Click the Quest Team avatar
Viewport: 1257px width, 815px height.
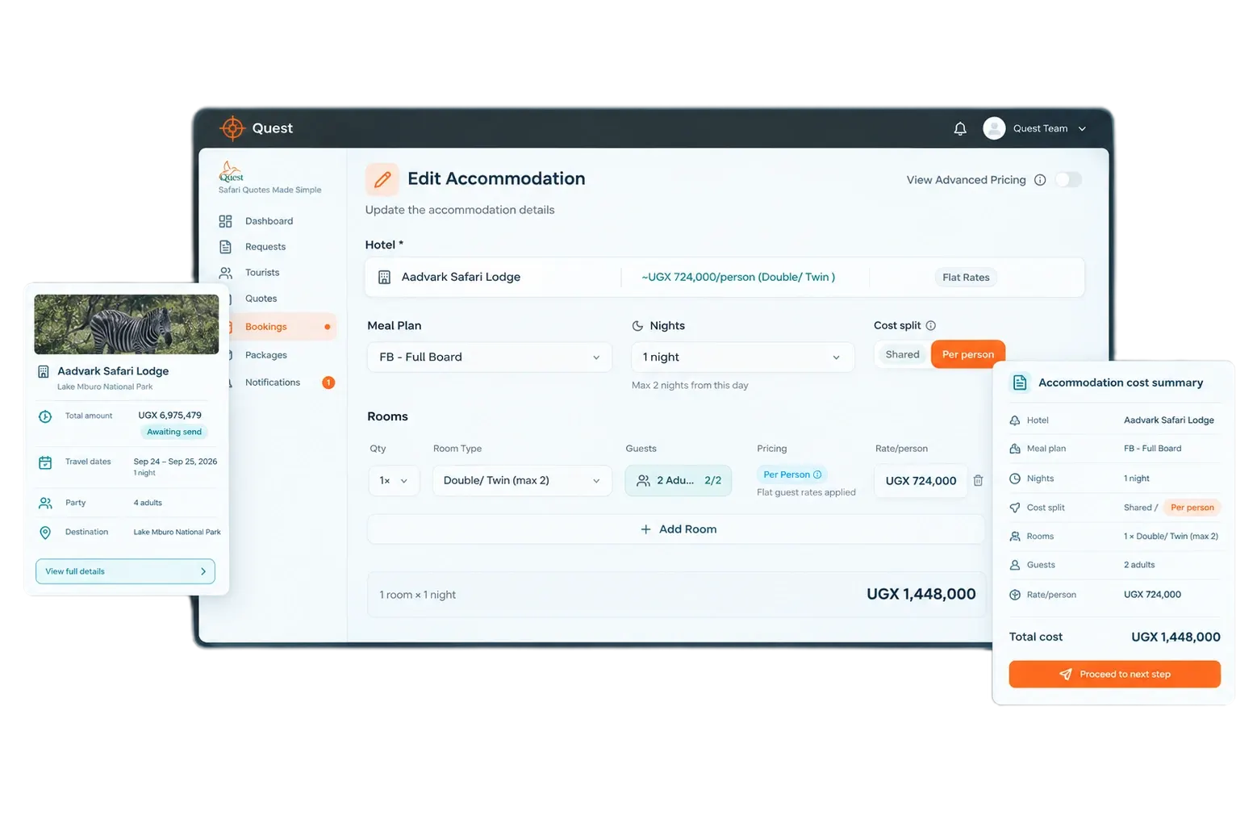pyautogui.click(x=994, y=128)
